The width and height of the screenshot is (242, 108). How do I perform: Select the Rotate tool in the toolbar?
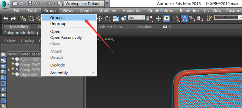[x=107, y=19]
